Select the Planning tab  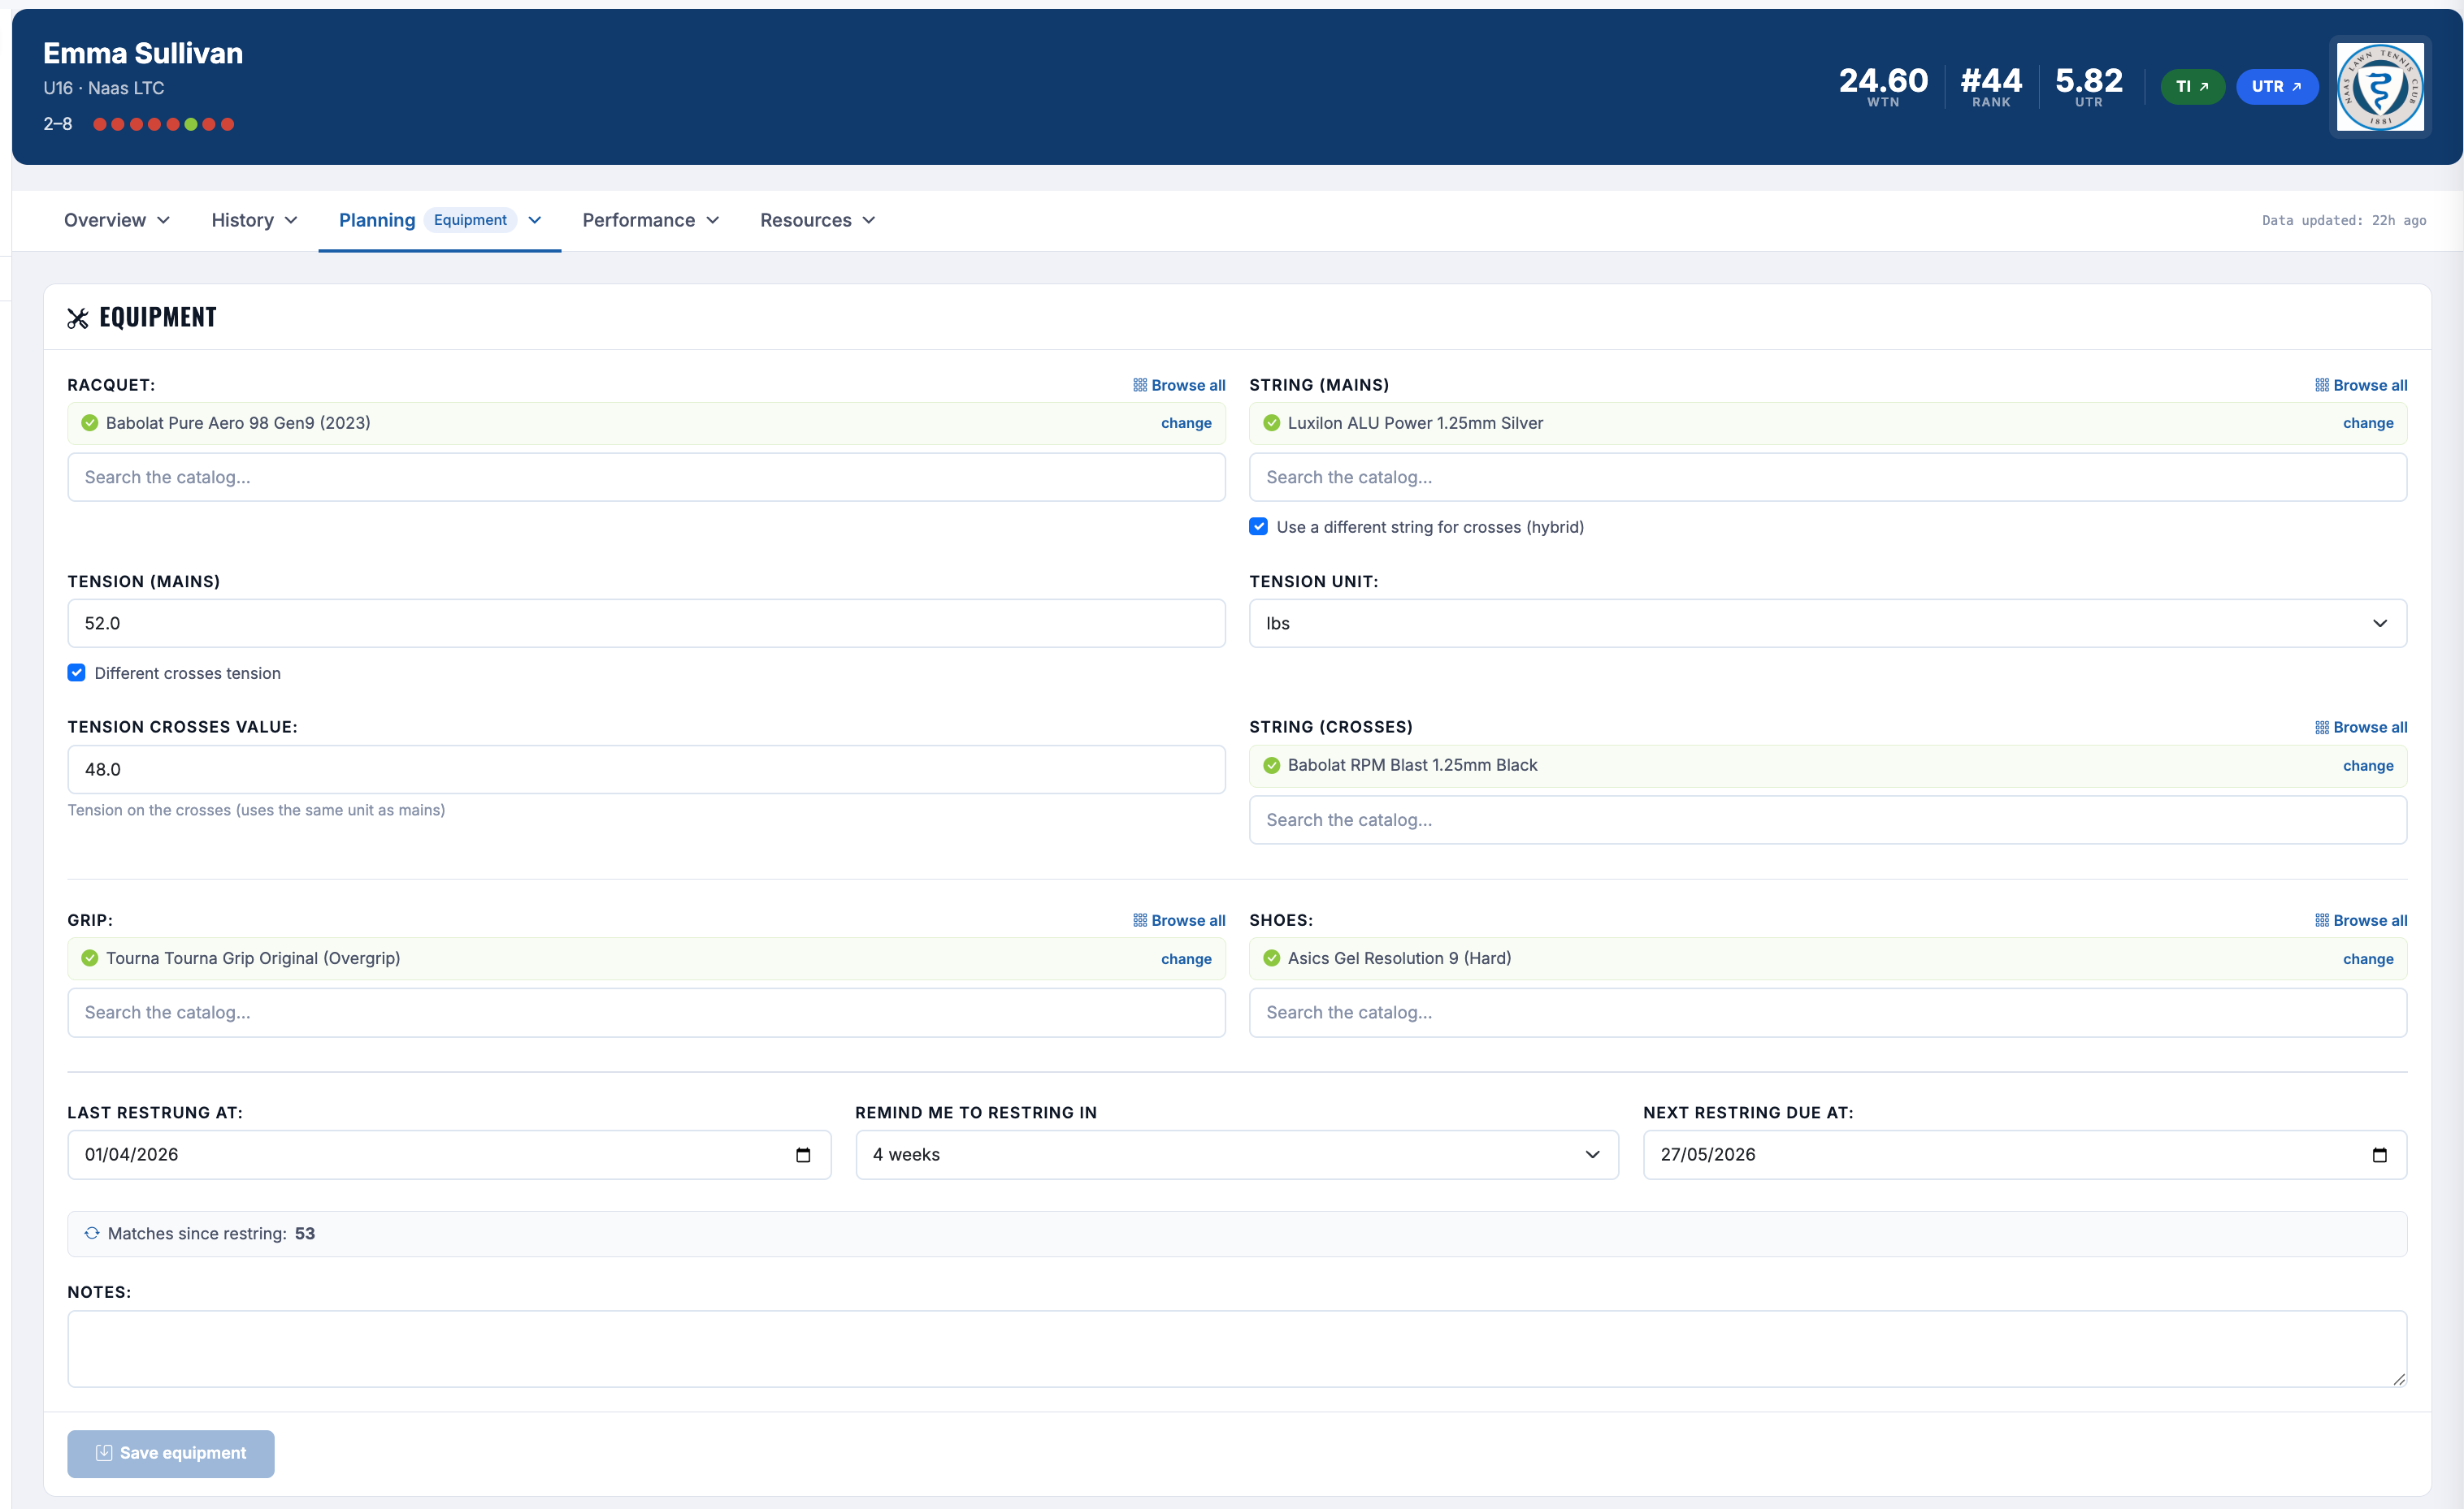377,220
